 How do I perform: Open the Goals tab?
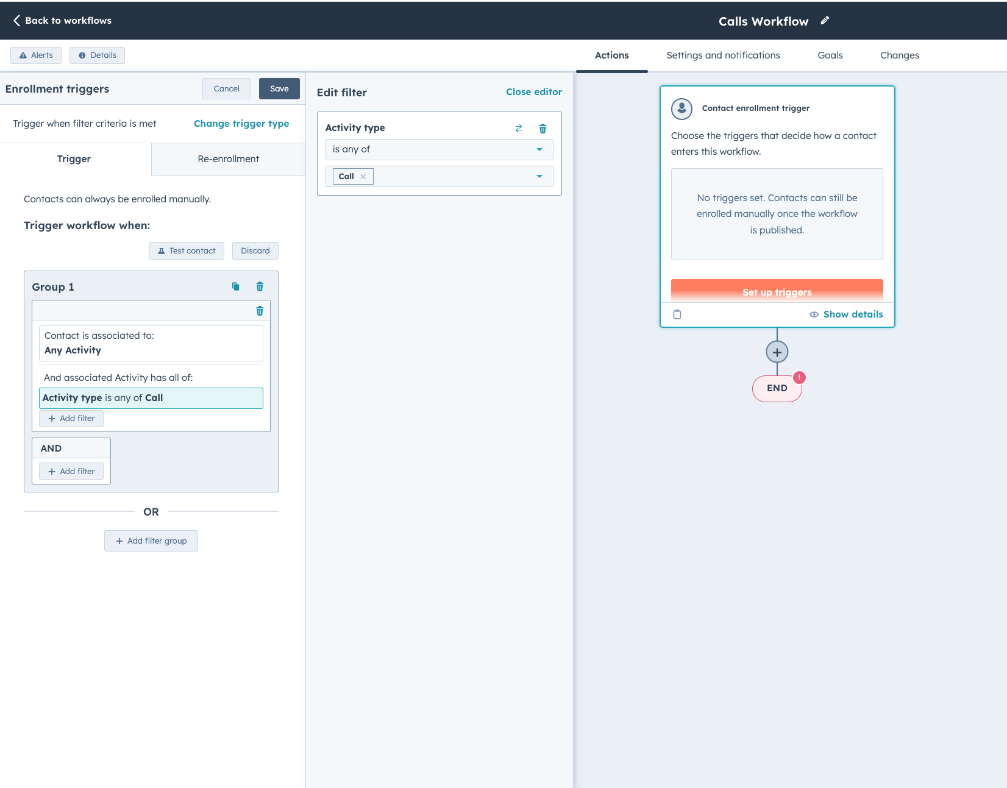[830, 55]
